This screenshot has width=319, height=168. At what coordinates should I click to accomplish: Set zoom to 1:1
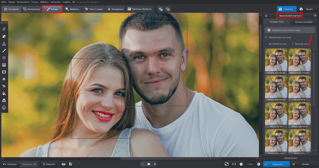(x=234, y=164)
